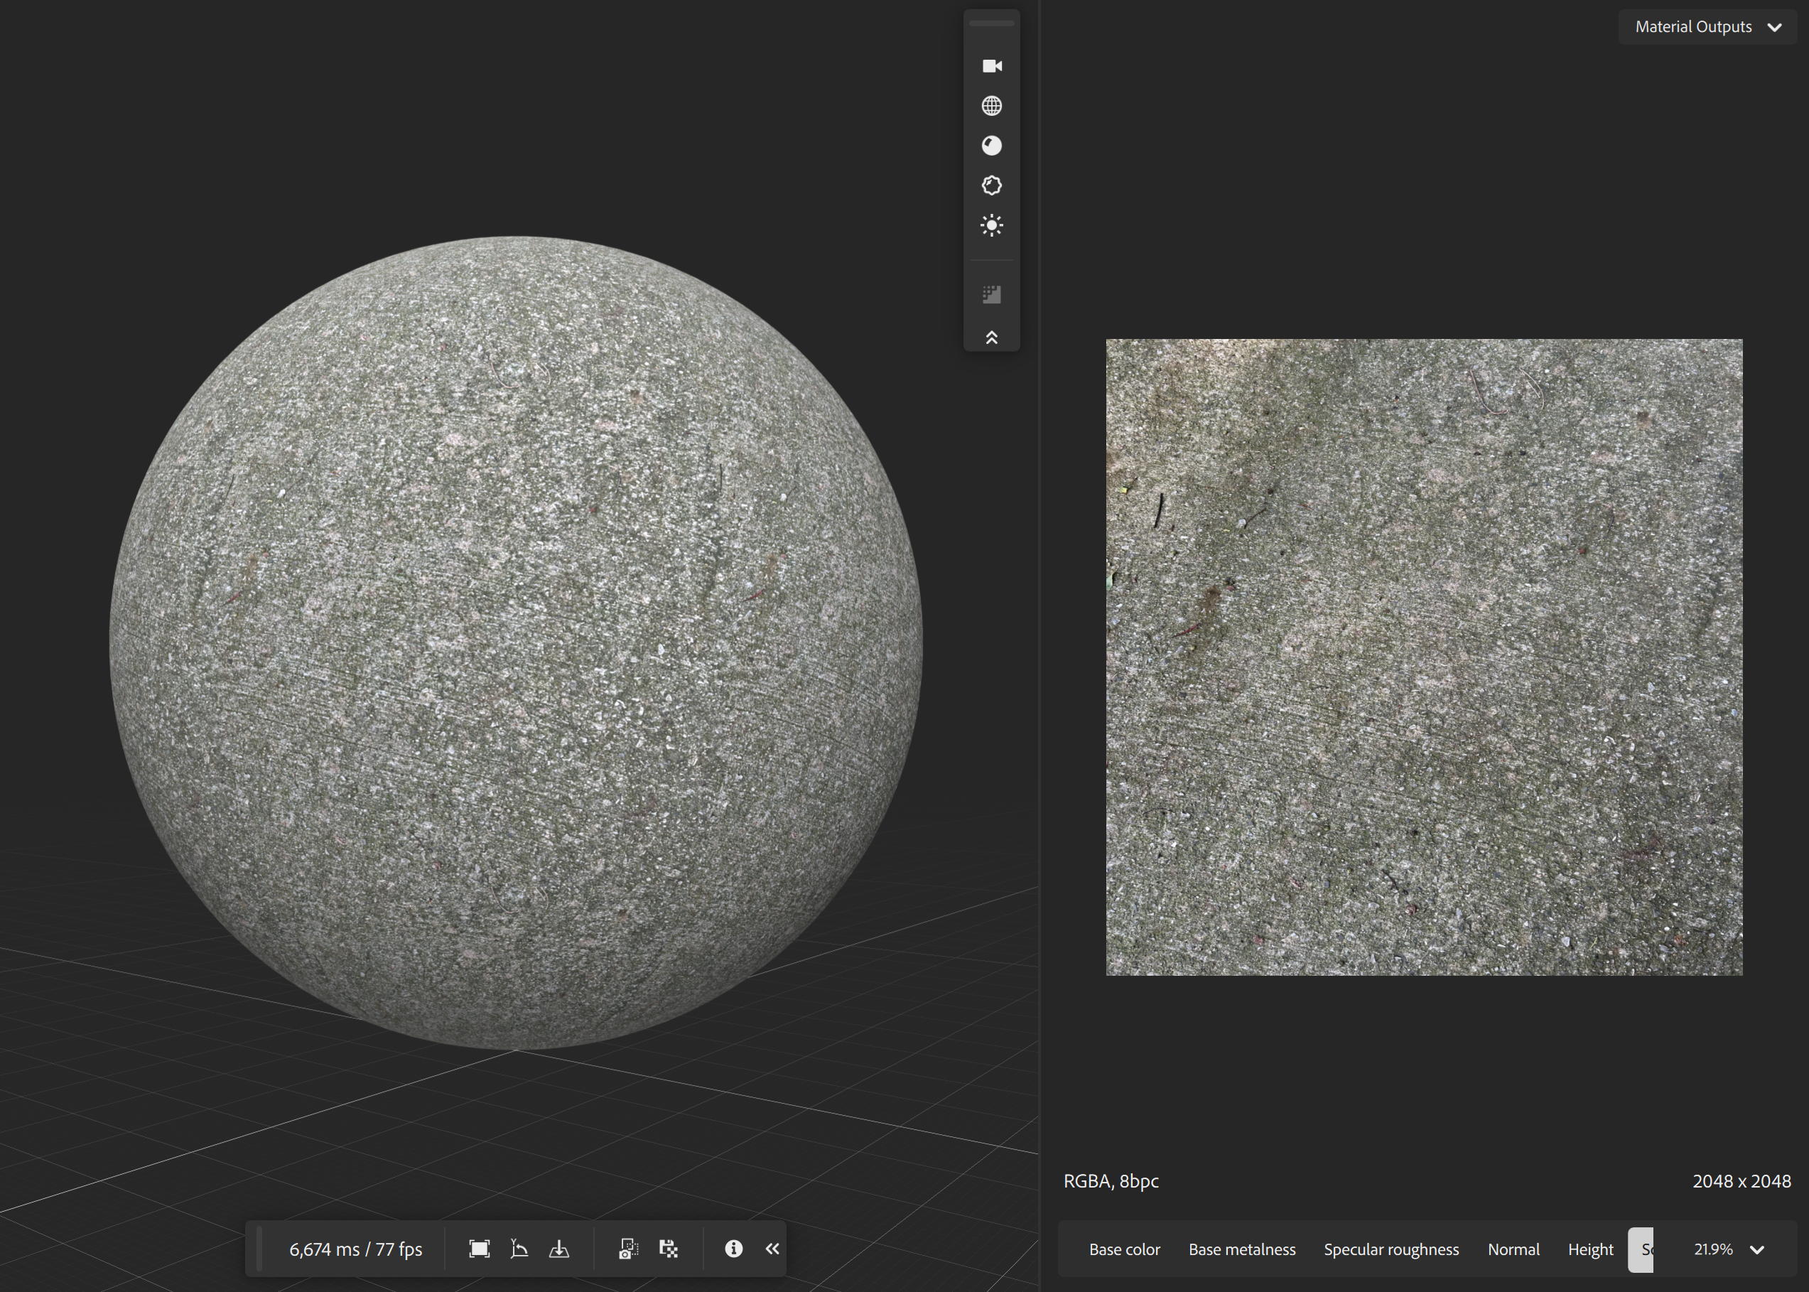
Task: Open the shape geometry settings icon
Action: pyautogui.click(x=992, y=185)
